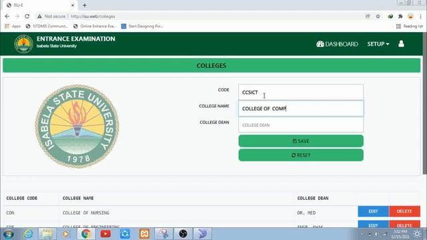427x240 pixels.
Task: Bookmark this page with the star icon
Action: 378,16
